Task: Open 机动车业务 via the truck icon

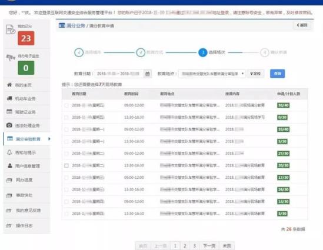Action: pos(9,98)
